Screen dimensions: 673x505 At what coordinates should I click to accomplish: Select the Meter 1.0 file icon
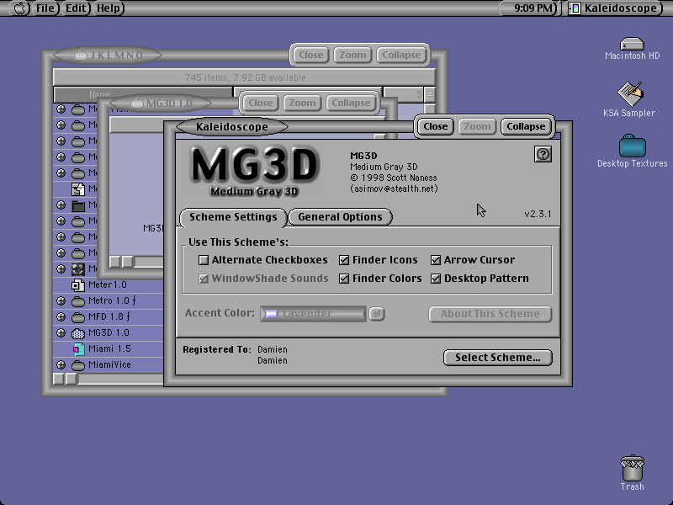coord(77,284)
